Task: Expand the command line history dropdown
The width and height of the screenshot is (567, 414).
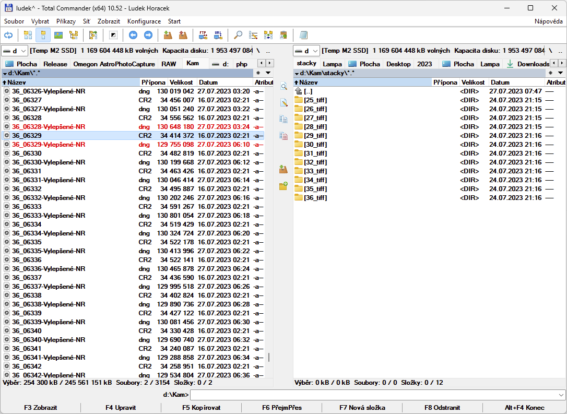Action: click(x=561, y=395)
